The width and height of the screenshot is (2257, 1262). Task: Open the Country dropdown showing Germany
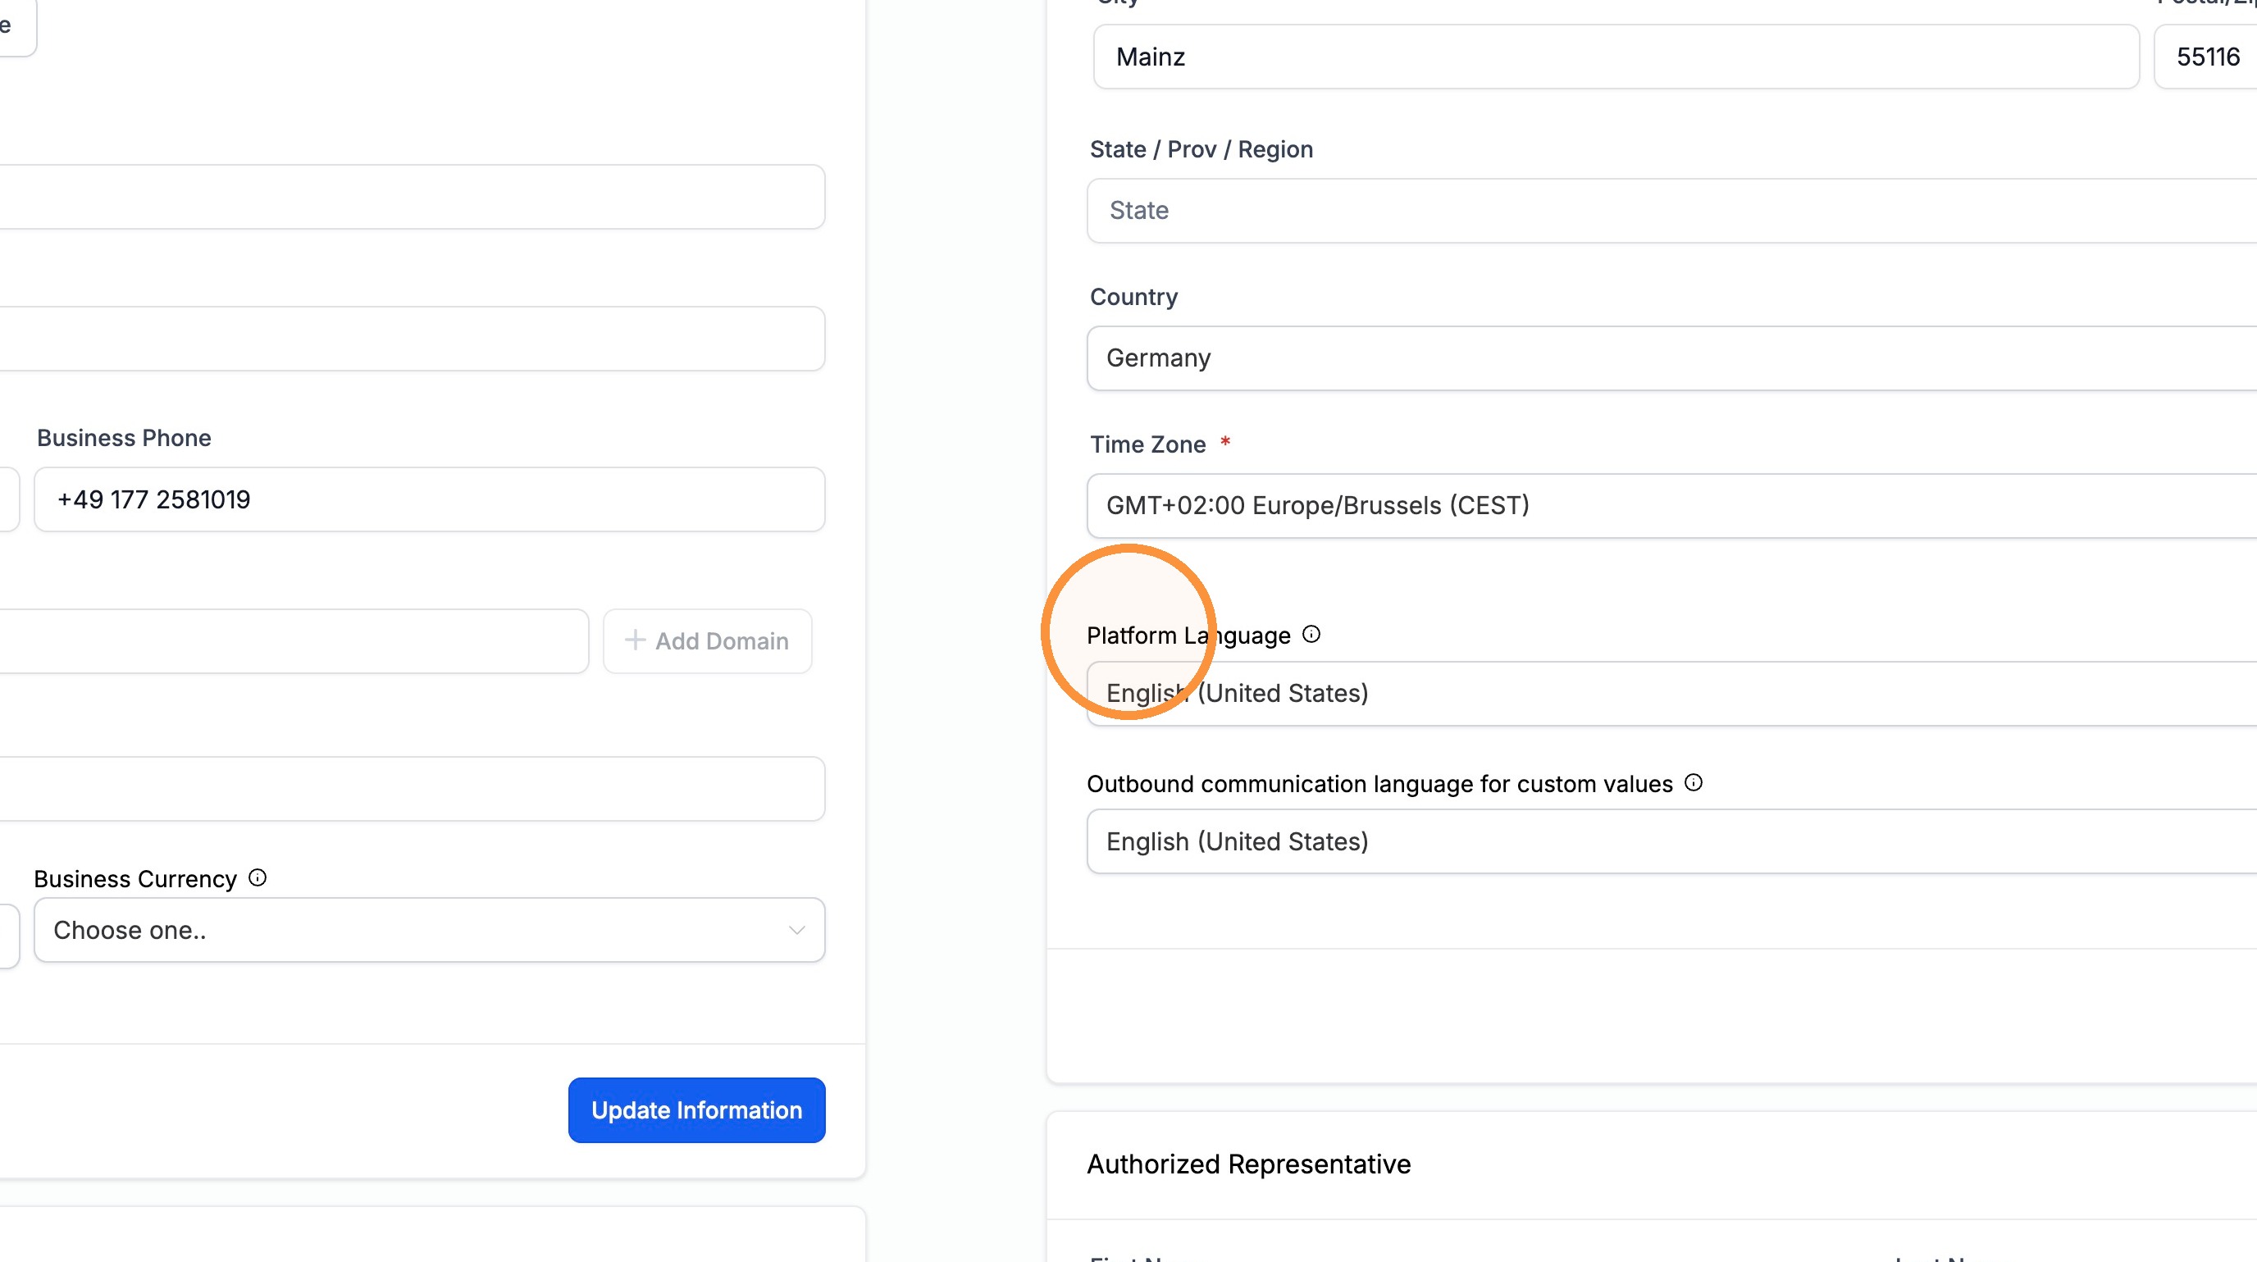[1671, 358]
